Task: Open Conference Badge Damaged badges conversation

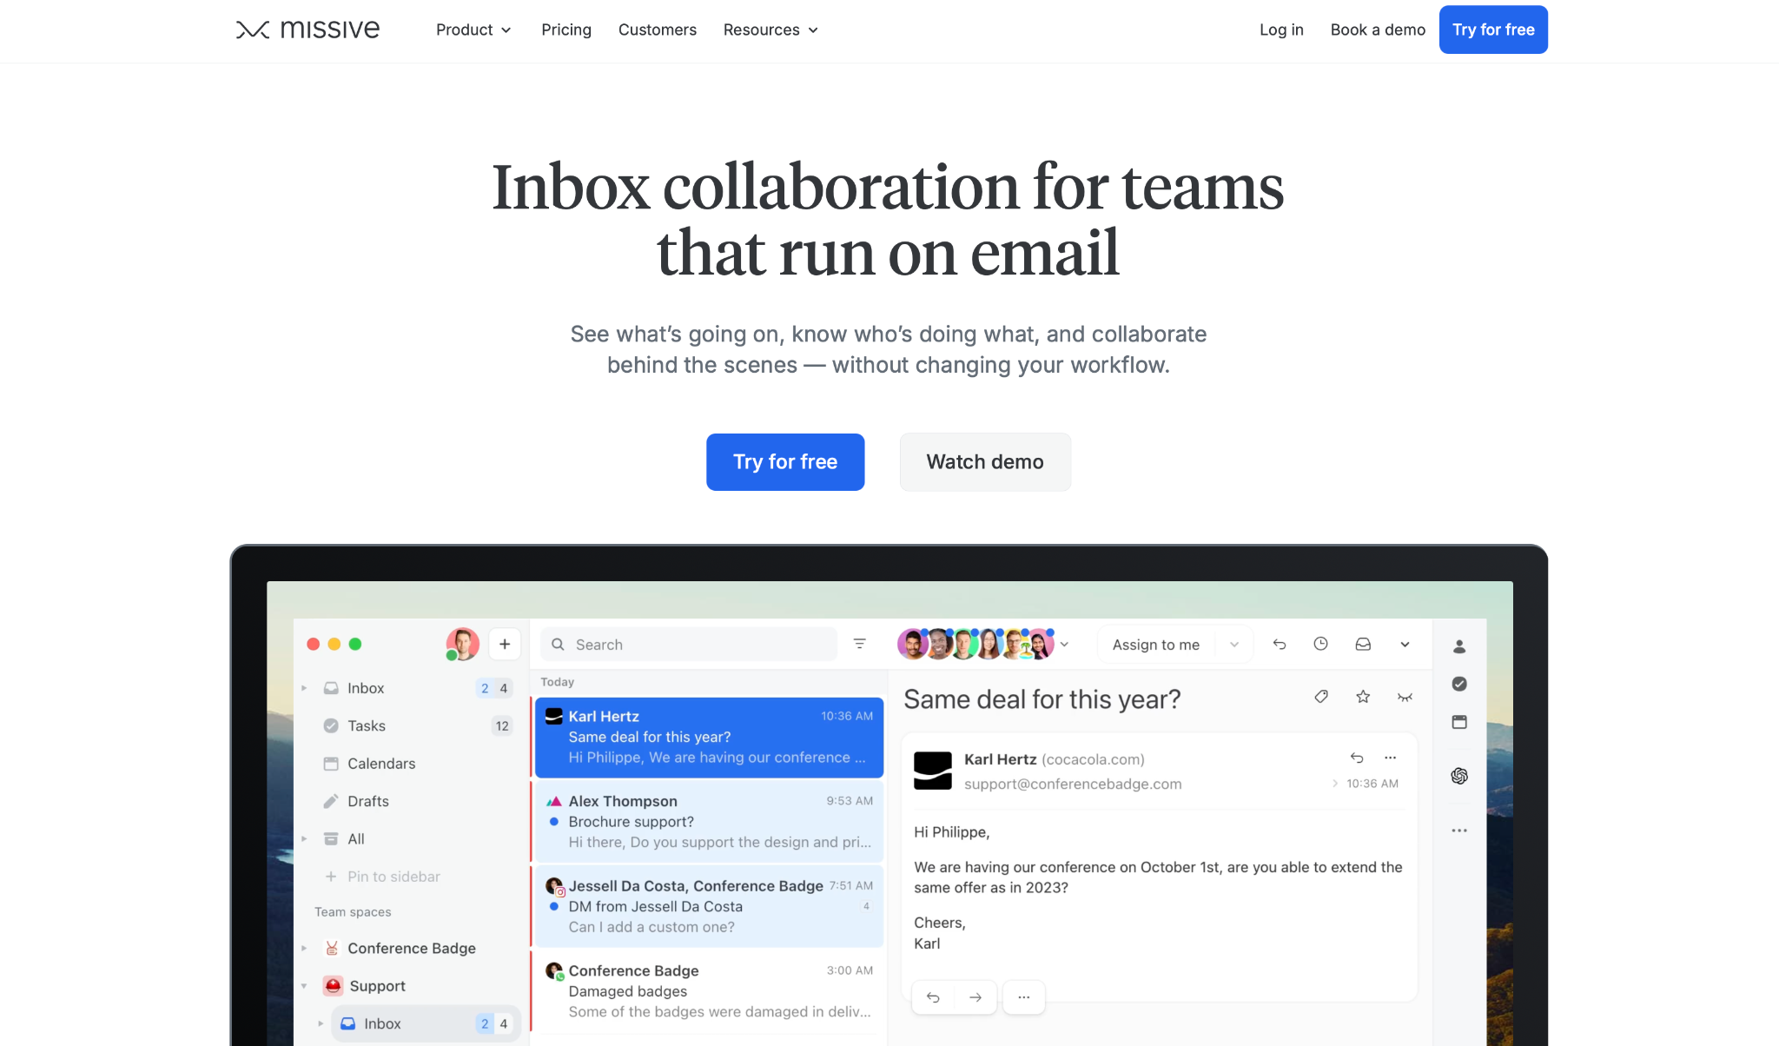Action: (x=709, y=991)
